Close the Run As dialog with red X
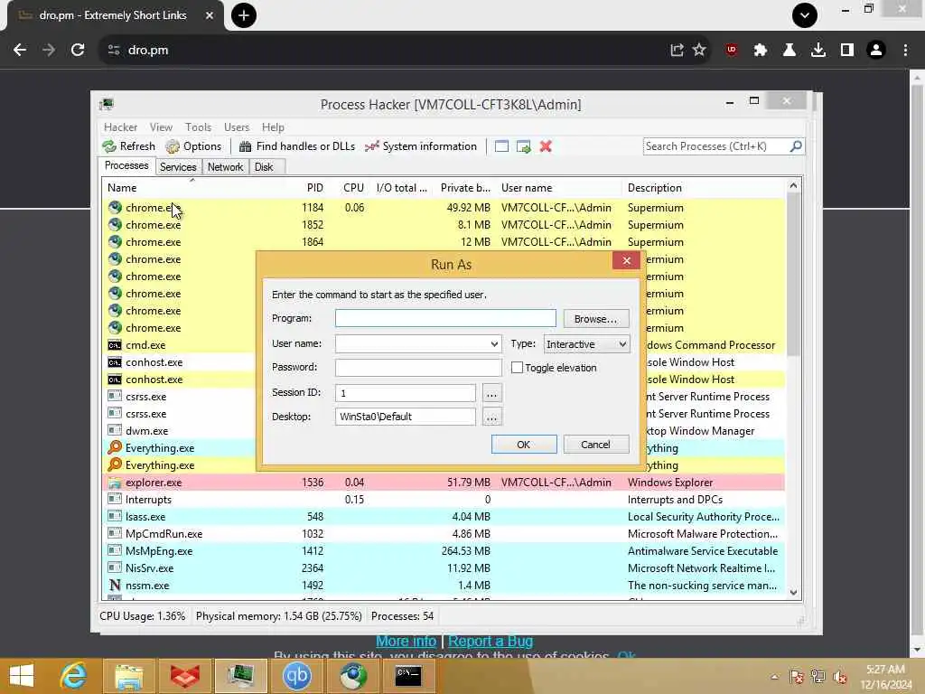The image size is (925, 694). click(x=627, y=260)
